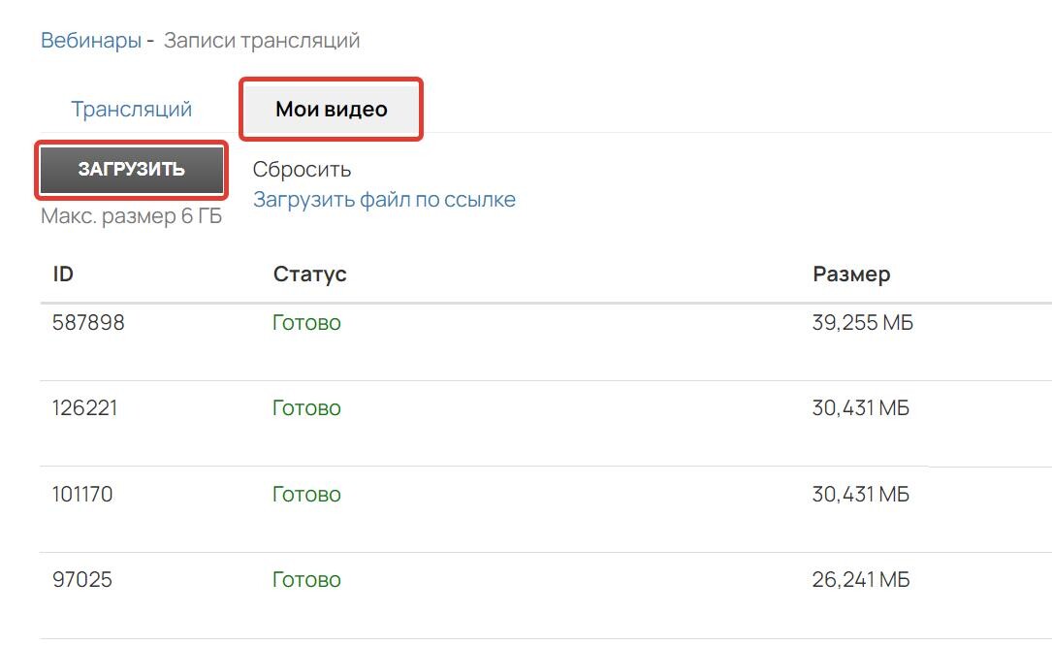
Task: Select the video row with ID 126221
Action: [546, 424]
